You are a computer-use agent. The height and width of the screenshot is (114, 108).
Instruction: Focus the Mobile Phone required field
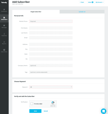pos(51,21)
